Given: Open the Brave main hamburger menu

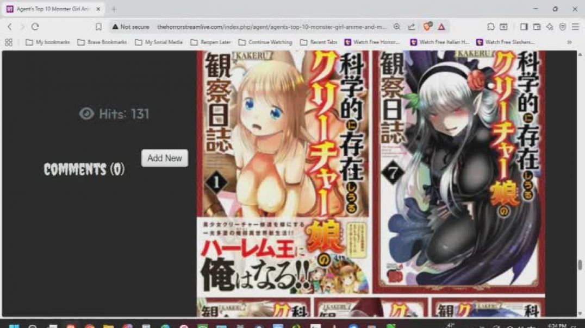Looking at the screenshot, I should click(x=575, y=27).
